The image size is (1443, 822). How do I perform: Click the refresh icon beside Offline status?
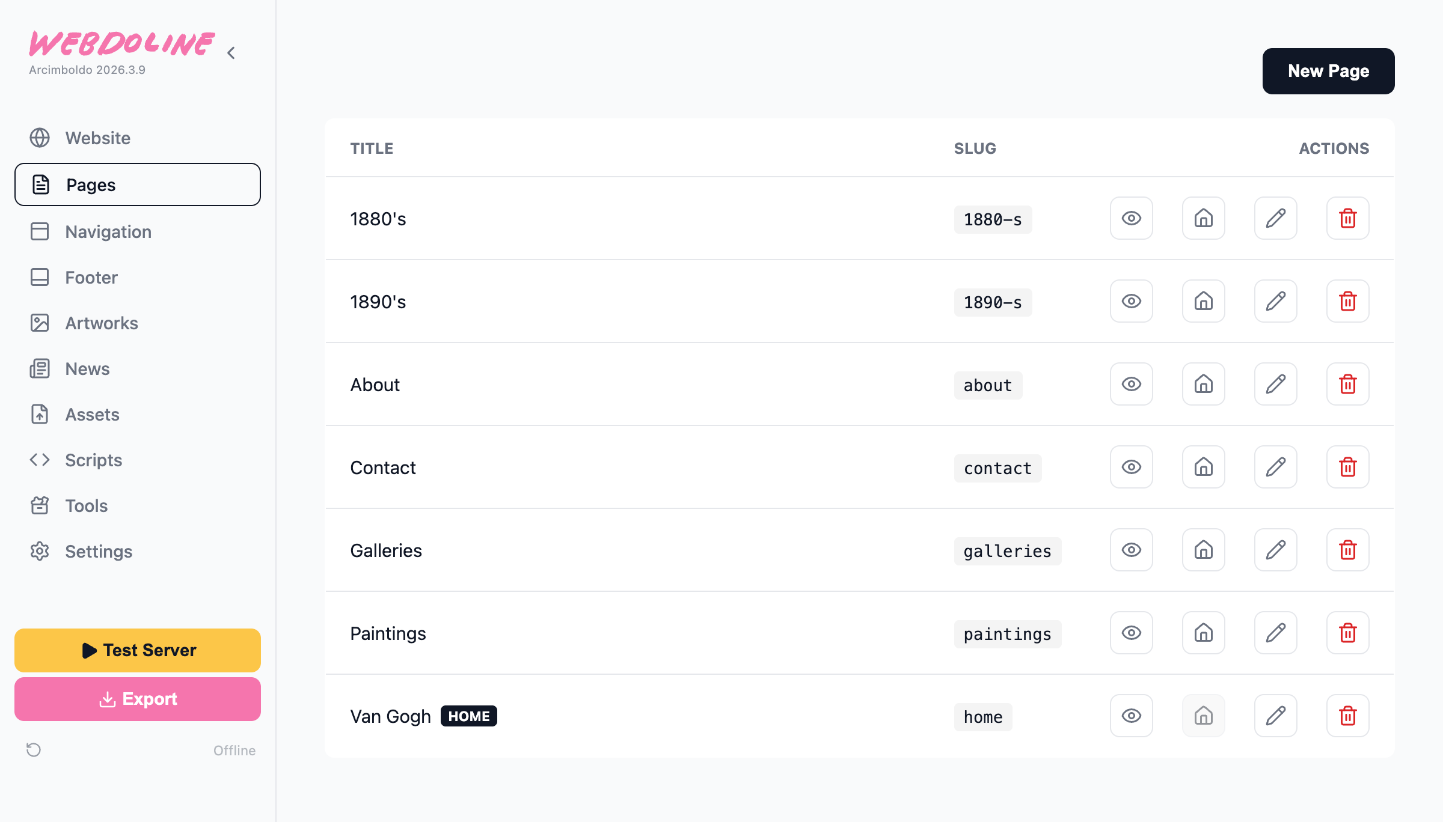point(34,750)
